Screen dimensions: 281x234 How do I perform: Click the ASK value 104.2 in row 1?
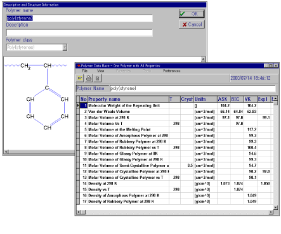[x=225, y=105]
